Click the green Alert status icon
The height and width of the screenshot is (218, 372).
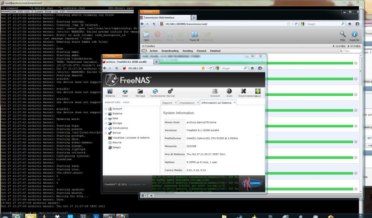[x=258, y=93]
